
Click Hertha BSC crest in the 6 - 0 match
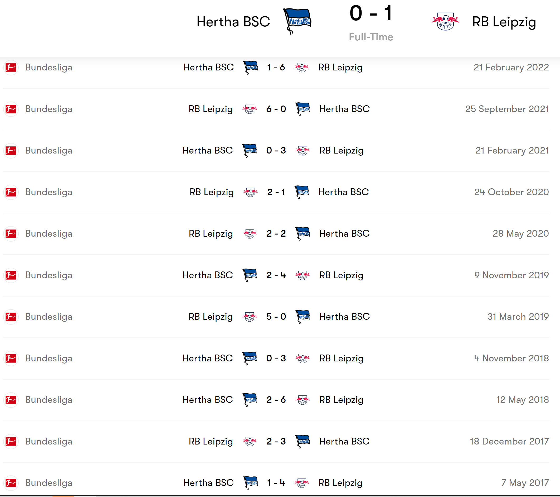pos(303,109)
